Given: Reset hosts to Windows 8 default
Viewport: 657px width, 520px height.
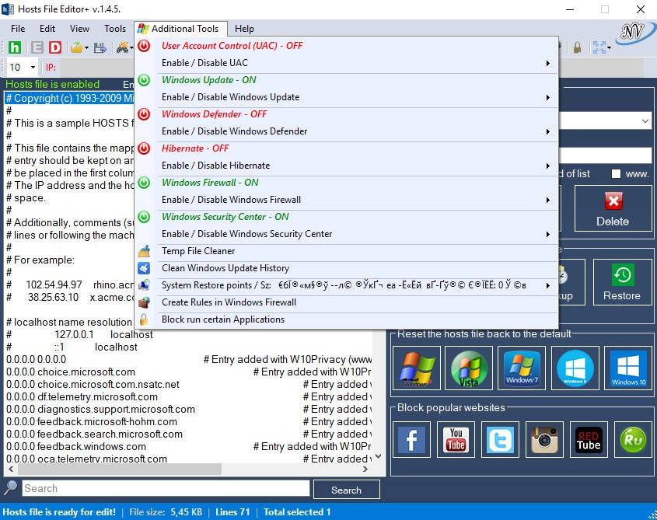Looking at the screenshot, I should tap(575, 368).
